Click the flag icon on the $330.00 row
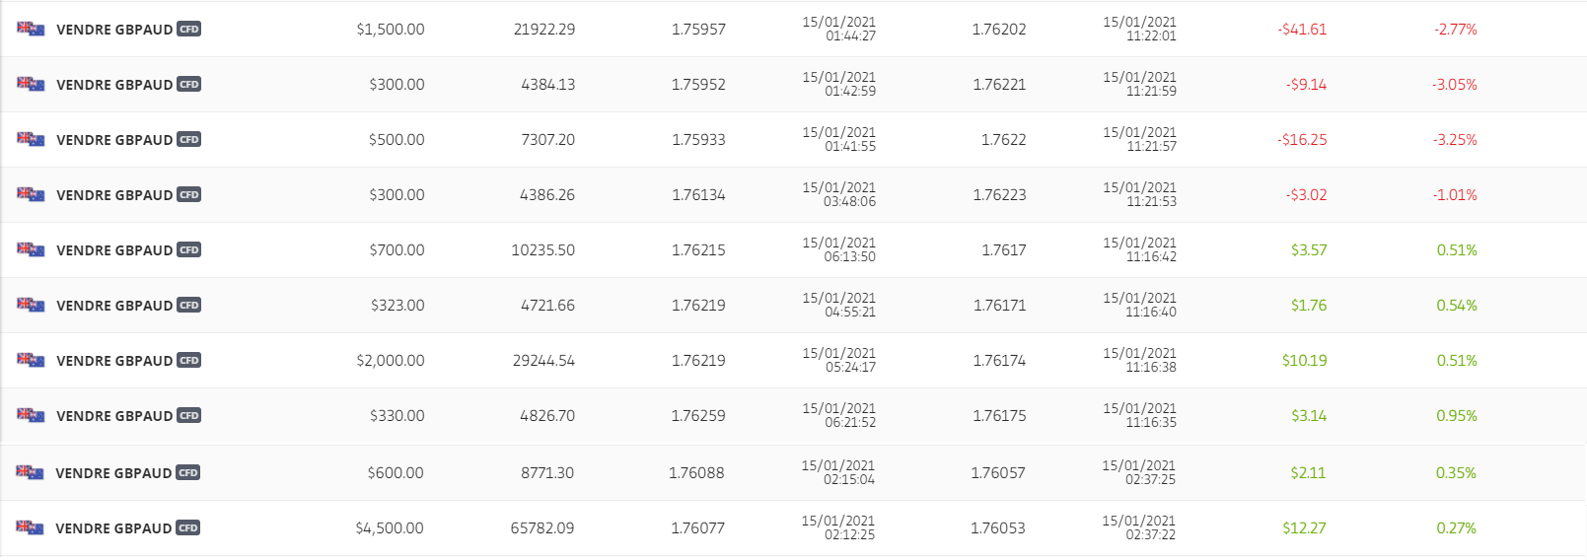Viewport: 1587px width, 560px height. pos(31,415)
